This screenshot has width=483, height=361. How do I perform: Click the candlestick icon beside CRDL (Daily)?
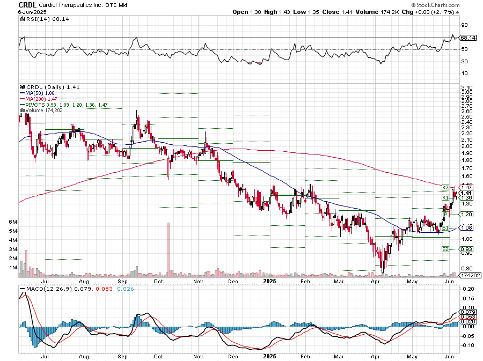[x=22, y=87]
